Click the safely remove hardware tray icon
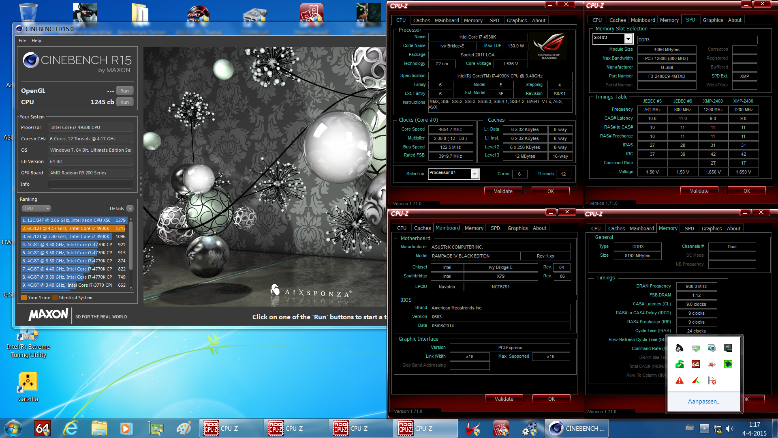Screen dimensions: 778x438 coord(696,348)
